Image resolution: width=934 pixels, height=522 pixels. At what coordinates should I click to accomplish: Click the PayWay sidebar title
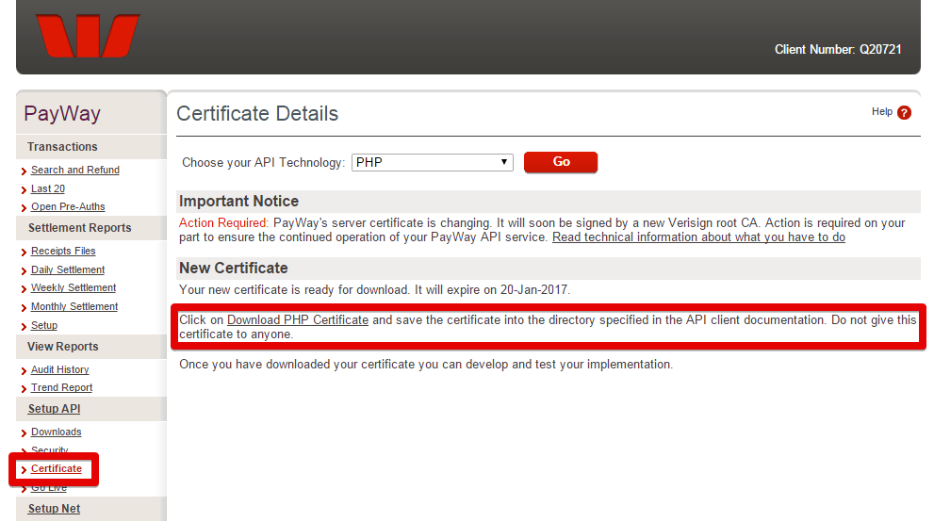coord(62,113)
